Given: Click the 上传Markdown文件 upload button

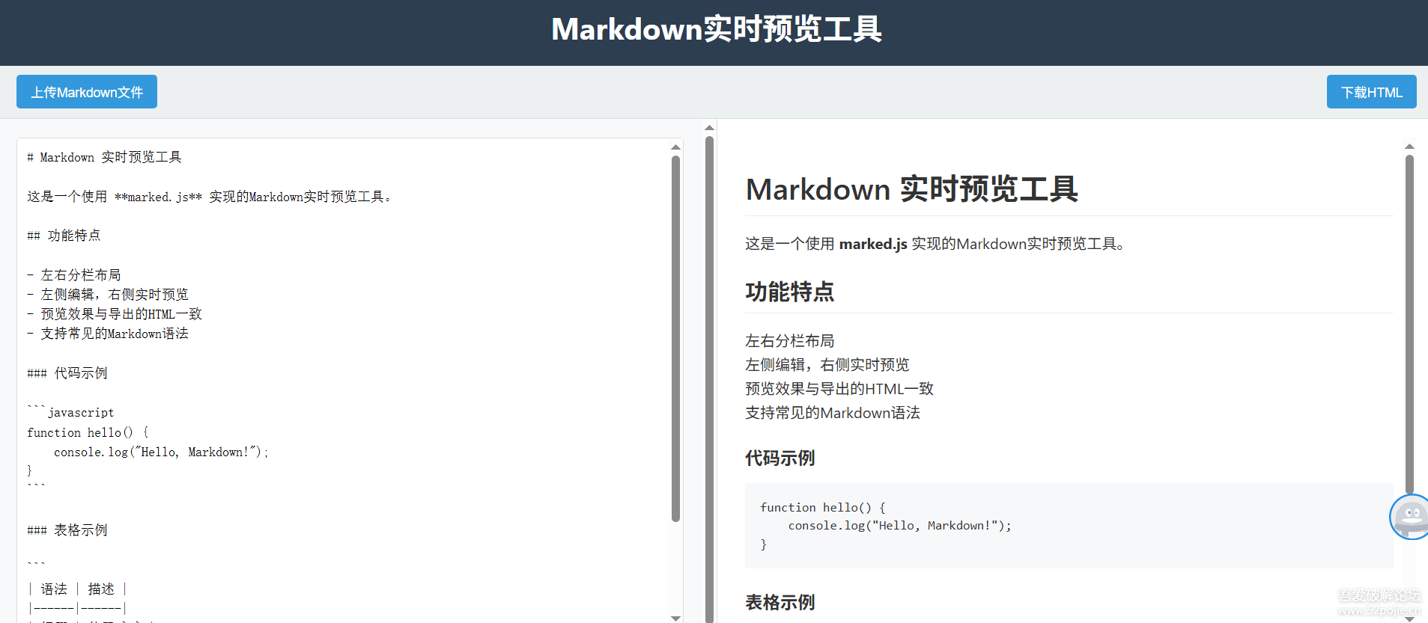Looking at the screenshot, I should click(87, 92).
